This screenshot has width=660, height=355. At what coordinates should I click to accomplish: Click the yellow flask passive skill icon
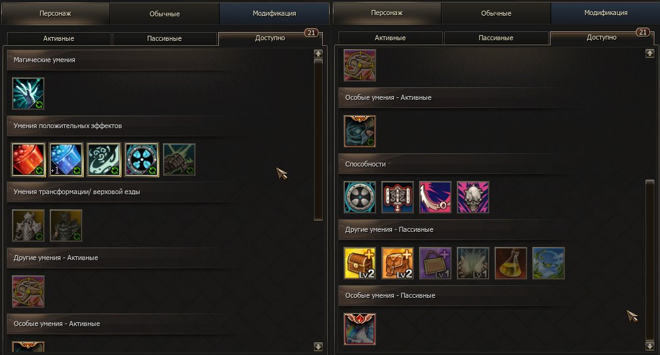(x=511, y=263)
